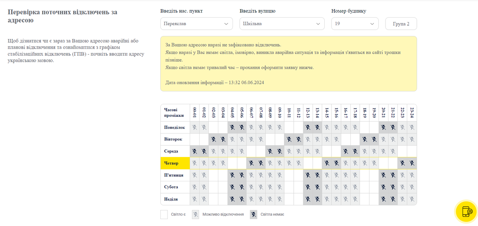
Task: Click Wednesday 00-01 no-power icon
Action: coord(195,151)
